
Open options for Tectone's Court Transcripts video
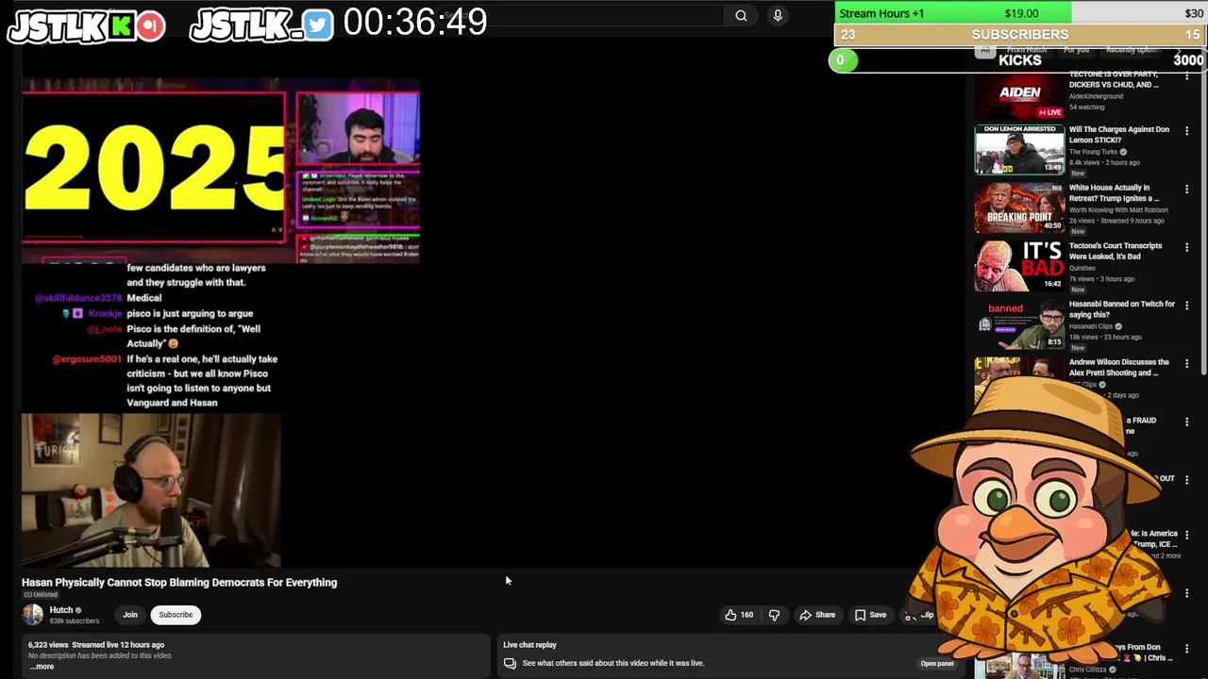pos(1186,248)
